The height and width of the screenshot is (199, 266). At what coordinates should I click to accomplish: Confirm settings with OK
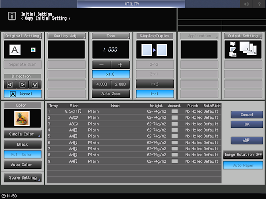[247, 124]
